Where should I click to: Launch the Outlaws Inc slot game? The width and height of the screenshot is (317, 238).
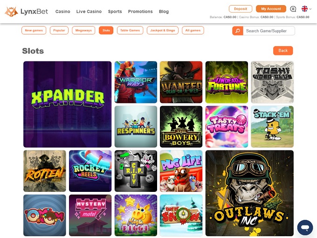[x=249, y=193]
